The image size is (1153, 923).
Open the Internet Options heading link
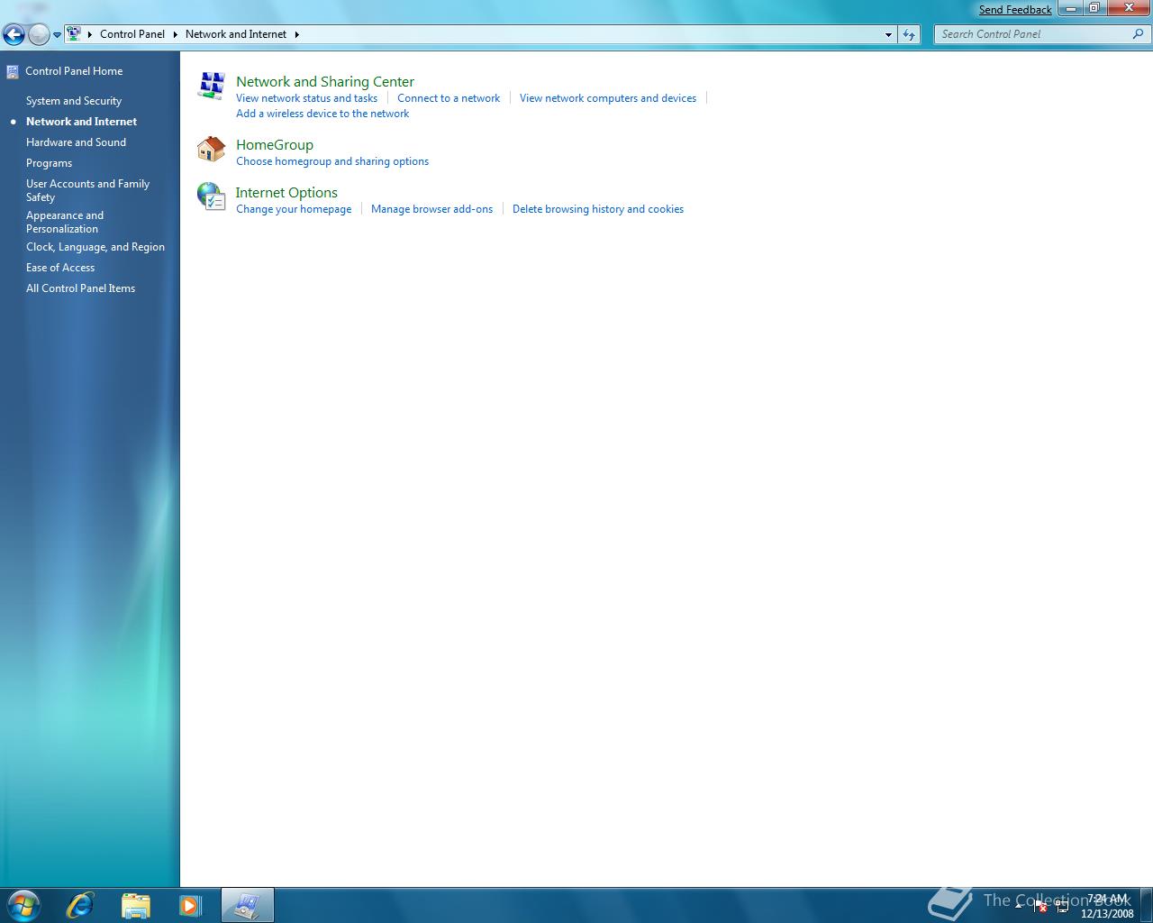click(x=286, y=192)
